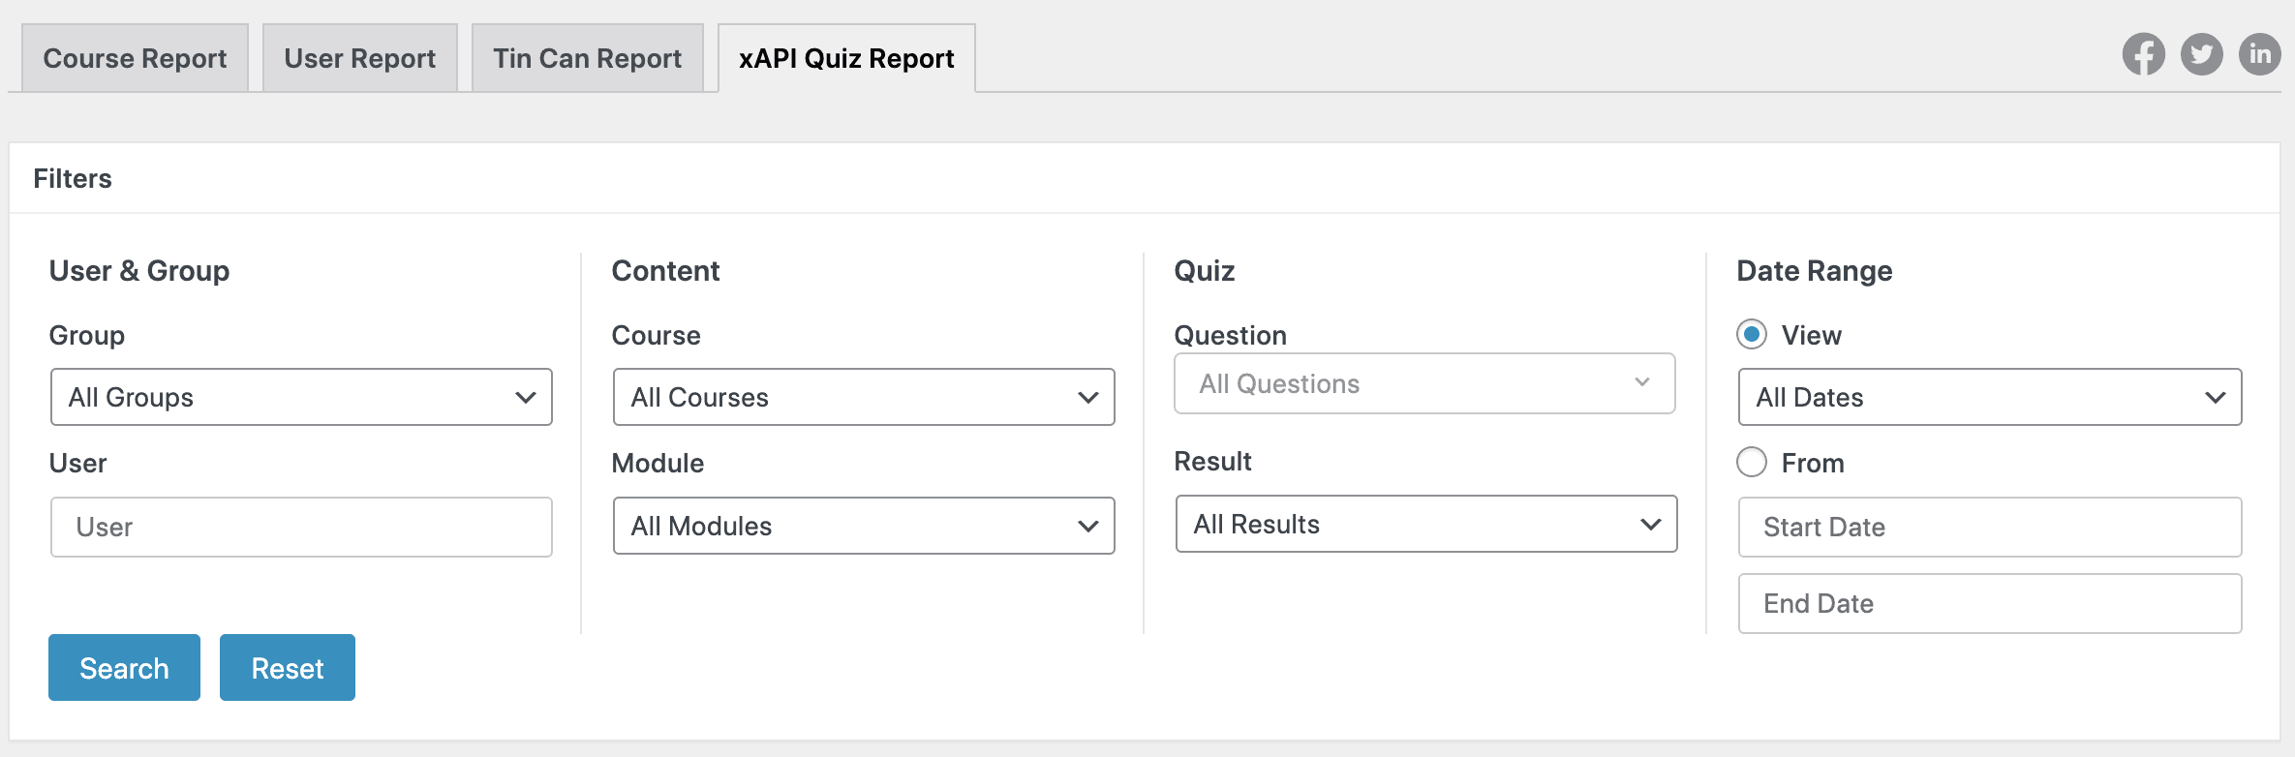Select the View date range option

point(1751,335)
